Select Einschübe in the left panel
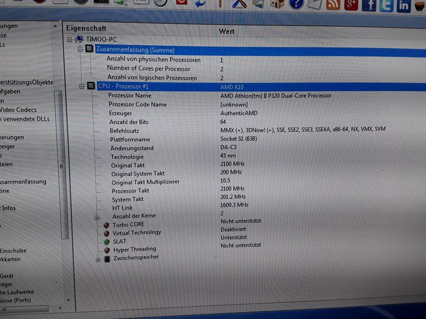426x319 pixels. (13, 250)
